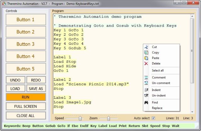201x131 pixels.
Task: Click the program editor vertical scrollbar
Action: pyautogui.click(x=192, y=63)
